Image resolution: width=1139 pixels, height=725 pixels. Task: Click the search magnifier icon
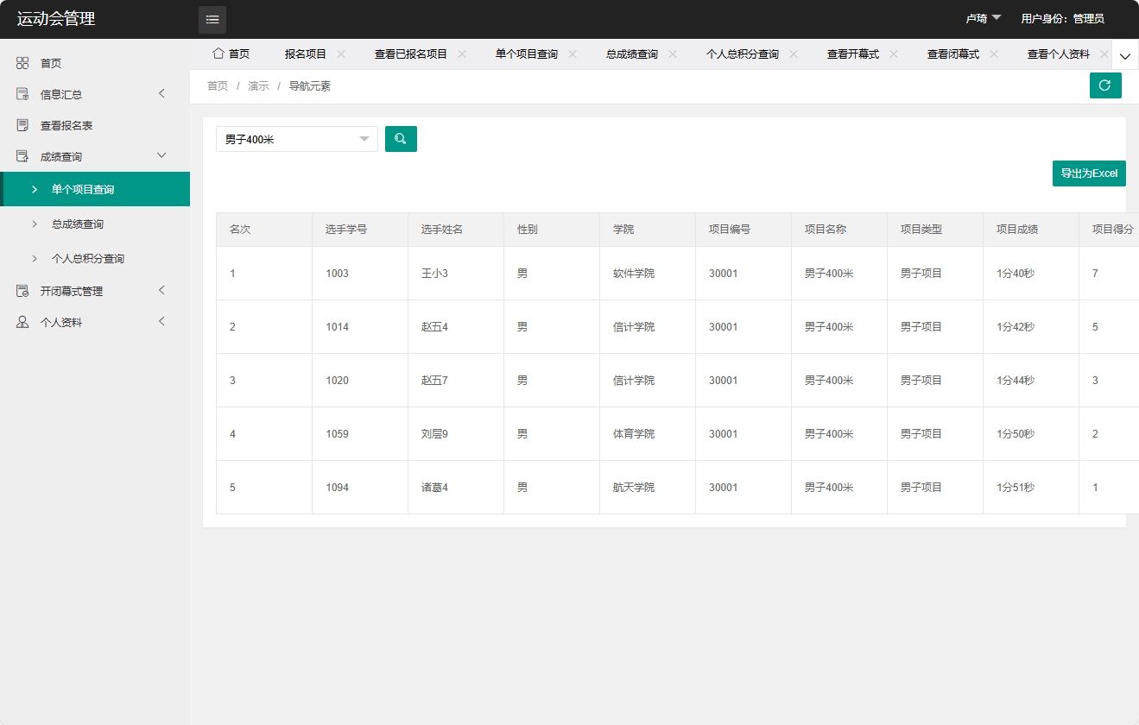[401, 138]
